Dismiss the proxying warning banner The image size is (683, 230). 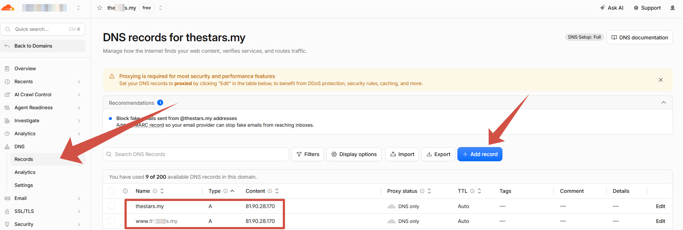(x=661, y=80)
